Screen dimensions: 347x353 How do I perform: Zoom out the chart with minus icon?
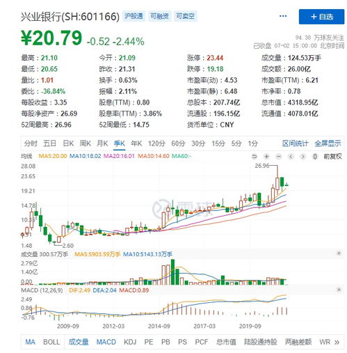click(x=279, y=157)
